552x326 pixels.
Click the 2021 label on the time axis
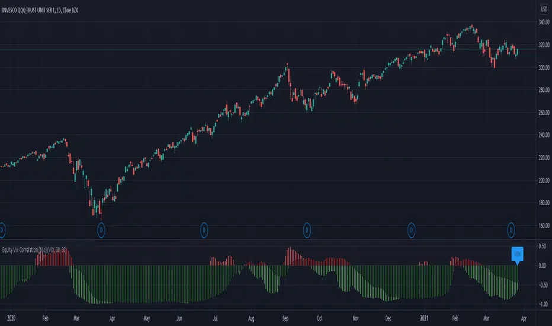424,318
